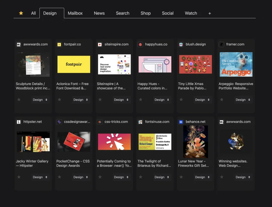Star the Potentially Coming to a Browser card
This screenshot has height=207, width=272.
point(100,177)
